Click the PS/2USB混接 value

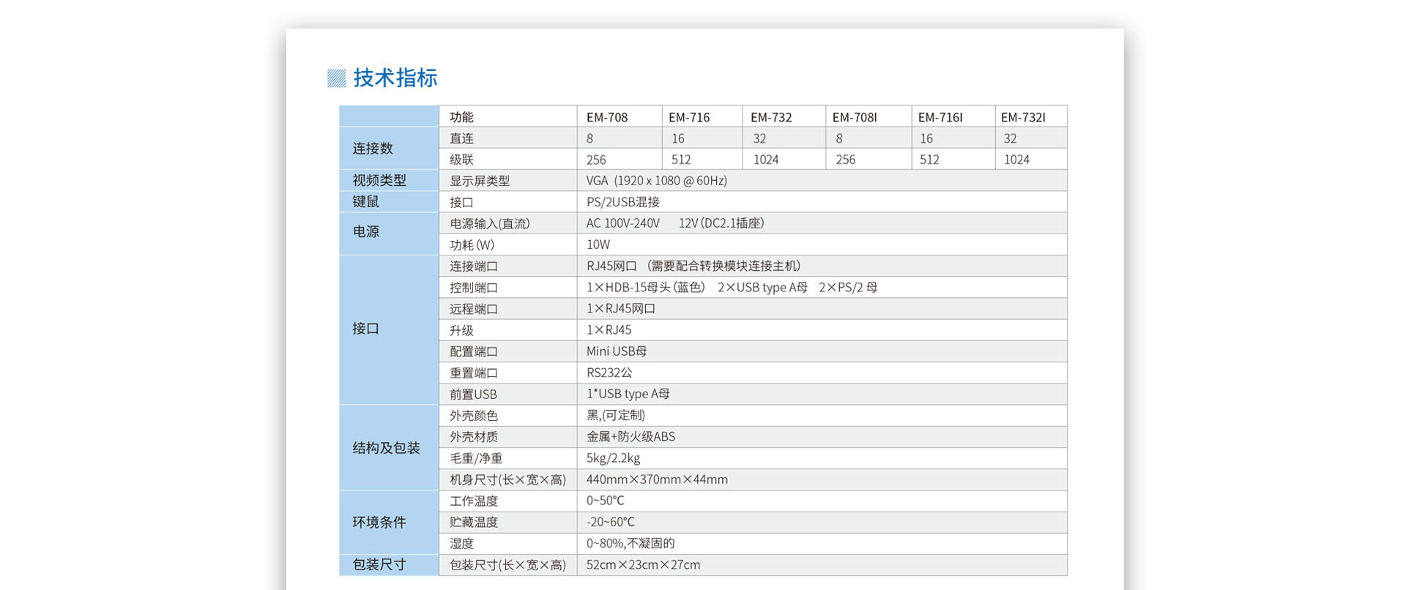(x=623, y=202)
